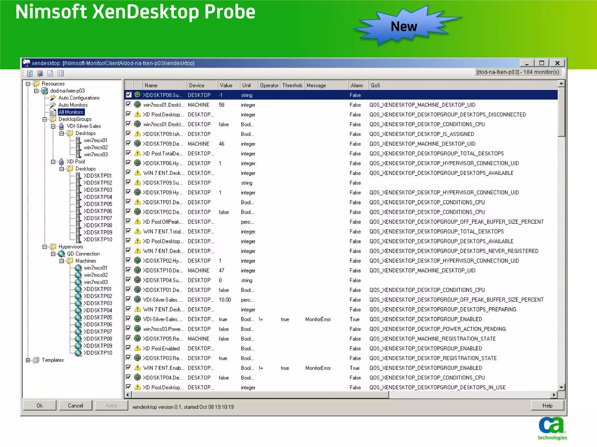Click the grid table toolbar icon

[60, 73]
